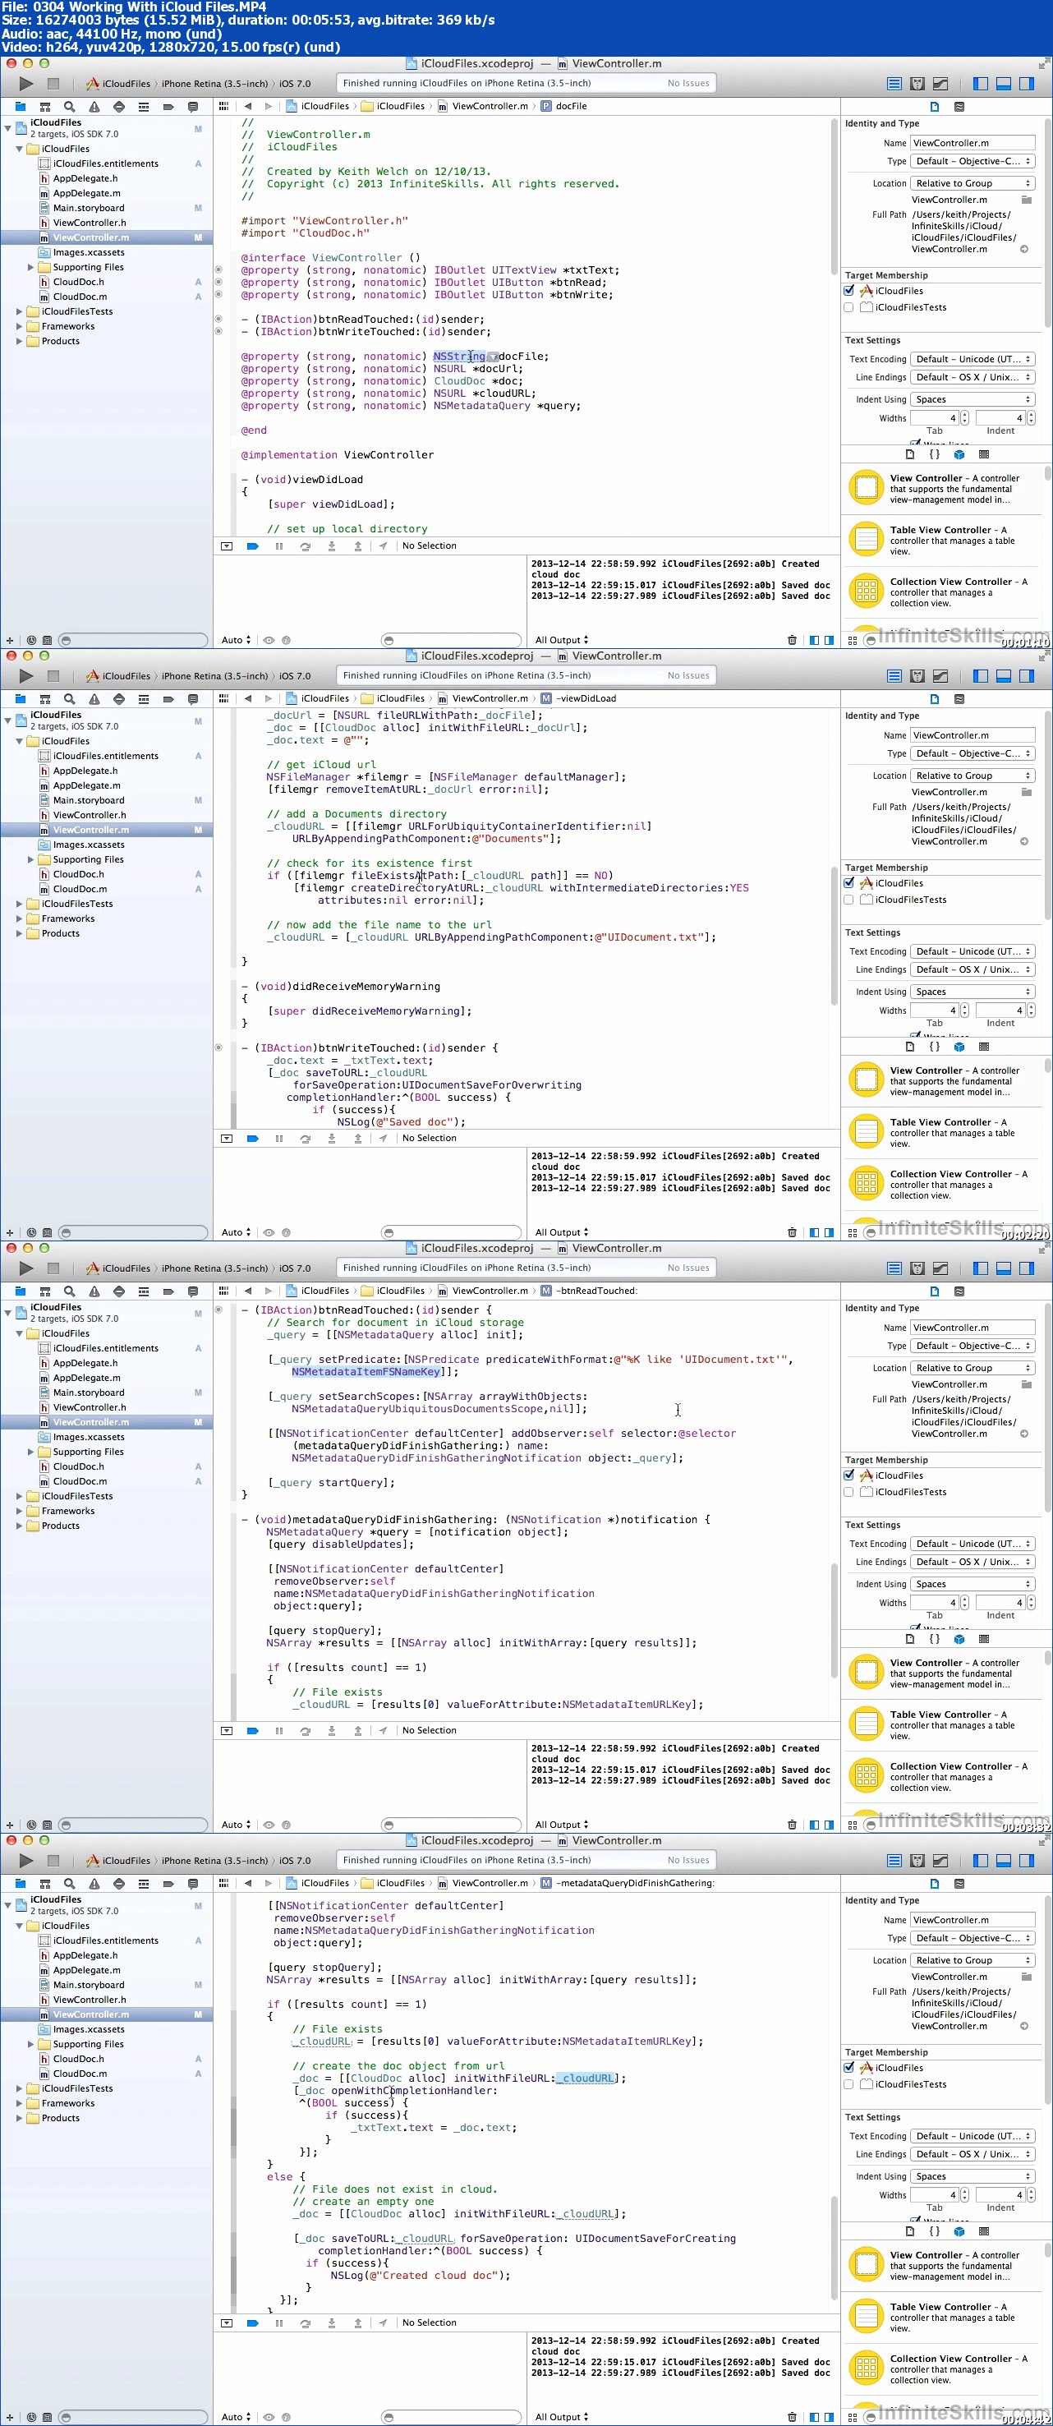The width and height of the screenshot is (1053, 2426).
Task: Select AppDelegate.h in the btnReadTouched frame navigator
Action: pyautogui.click(x=85, y=1363)
